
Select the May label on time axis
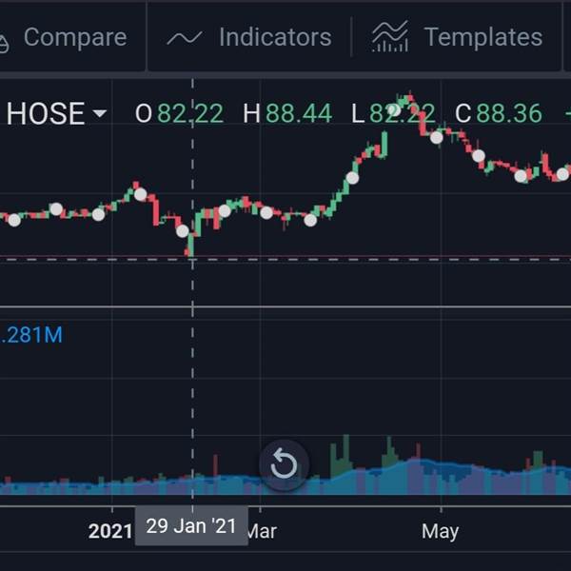[x=441, y=531]
